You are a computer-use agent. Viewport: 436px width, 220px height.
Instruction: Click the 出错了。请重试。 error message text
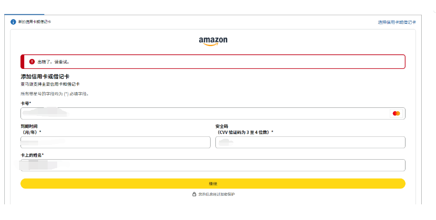point(54,62)
